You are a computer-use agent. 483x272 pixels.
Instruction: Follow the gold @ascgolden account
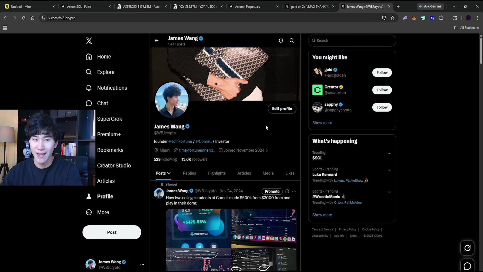tap(382, 73)
